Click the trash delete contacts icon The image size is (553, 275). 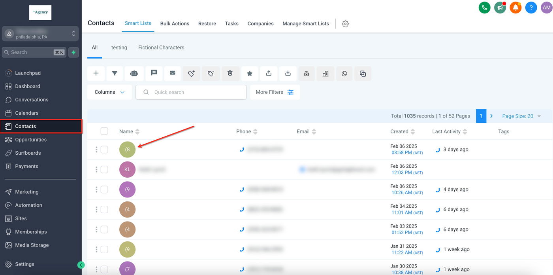click(x=230, y=73)
